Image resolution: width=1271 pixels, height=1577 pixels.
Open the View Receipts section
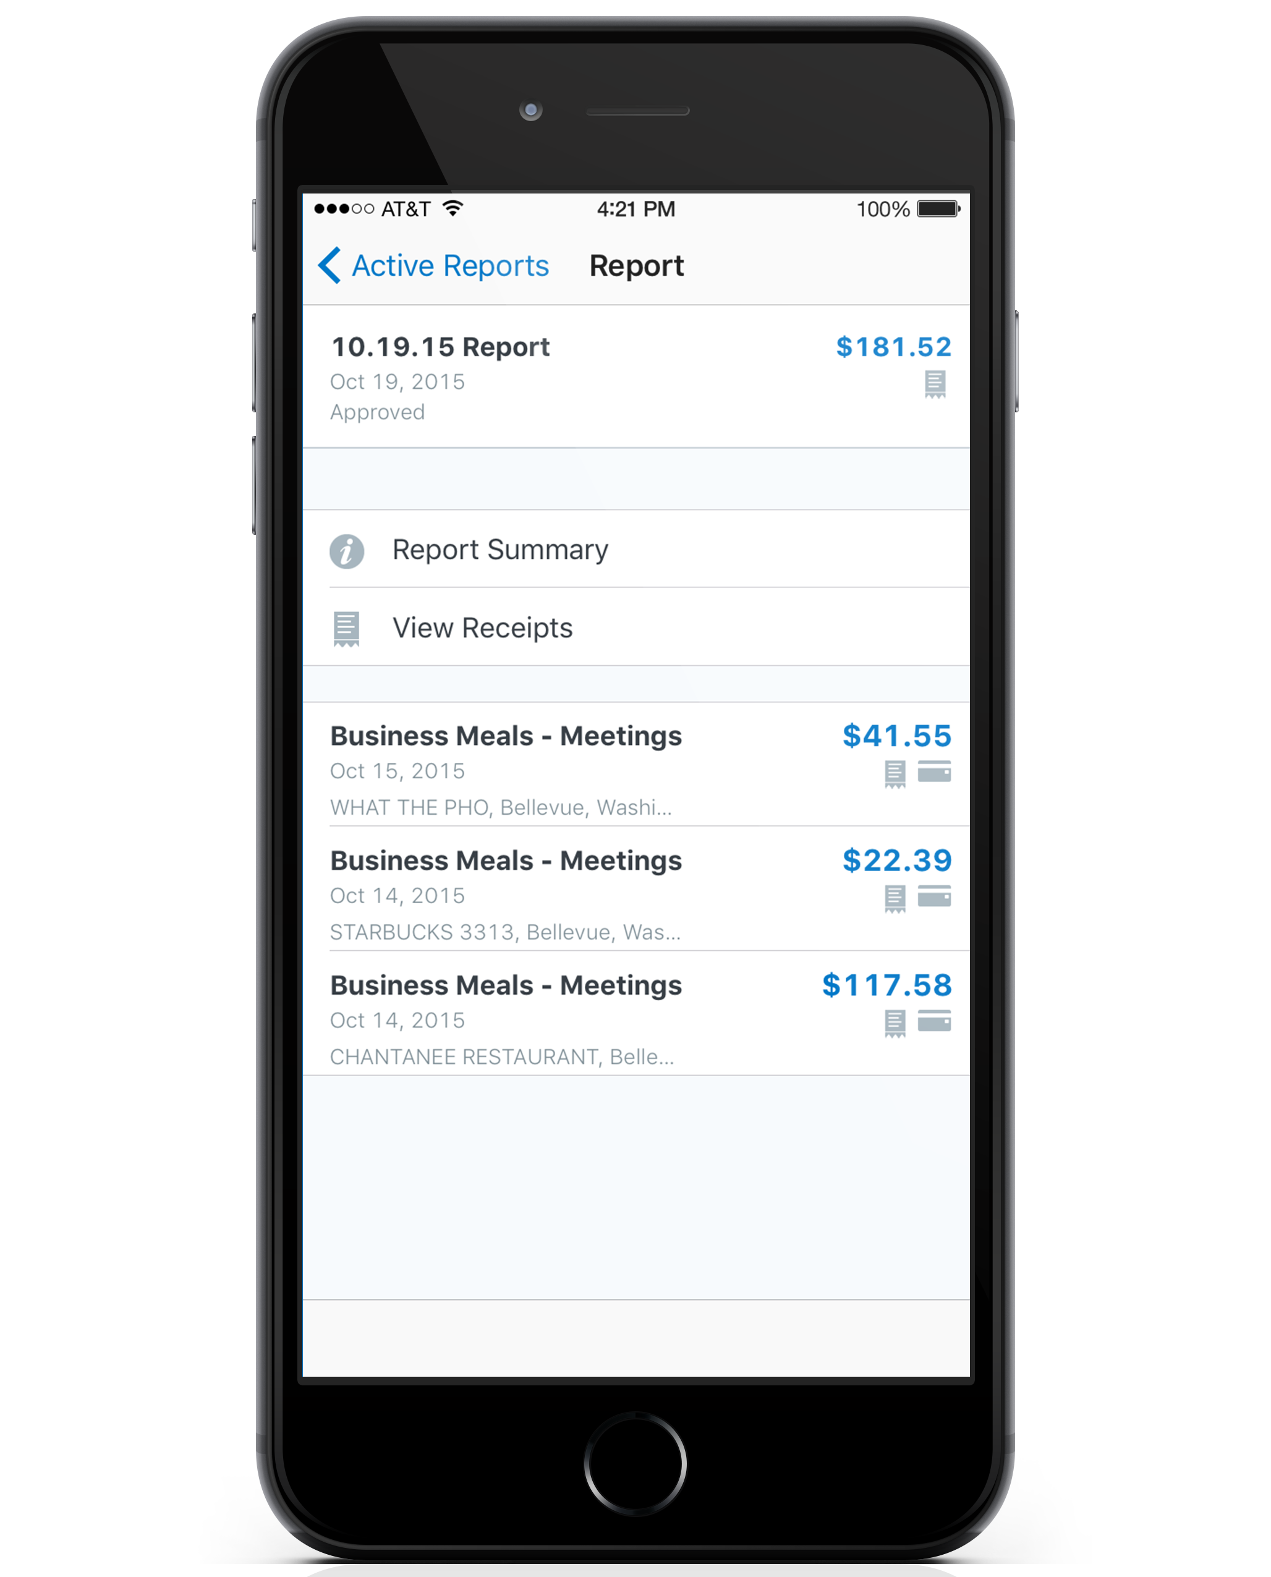tap(634, 629)
